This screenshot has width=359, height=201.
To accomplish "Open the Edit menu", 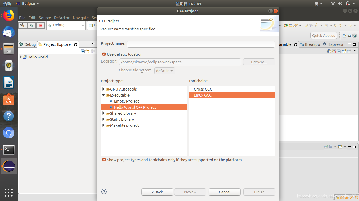I will [32, 18].
